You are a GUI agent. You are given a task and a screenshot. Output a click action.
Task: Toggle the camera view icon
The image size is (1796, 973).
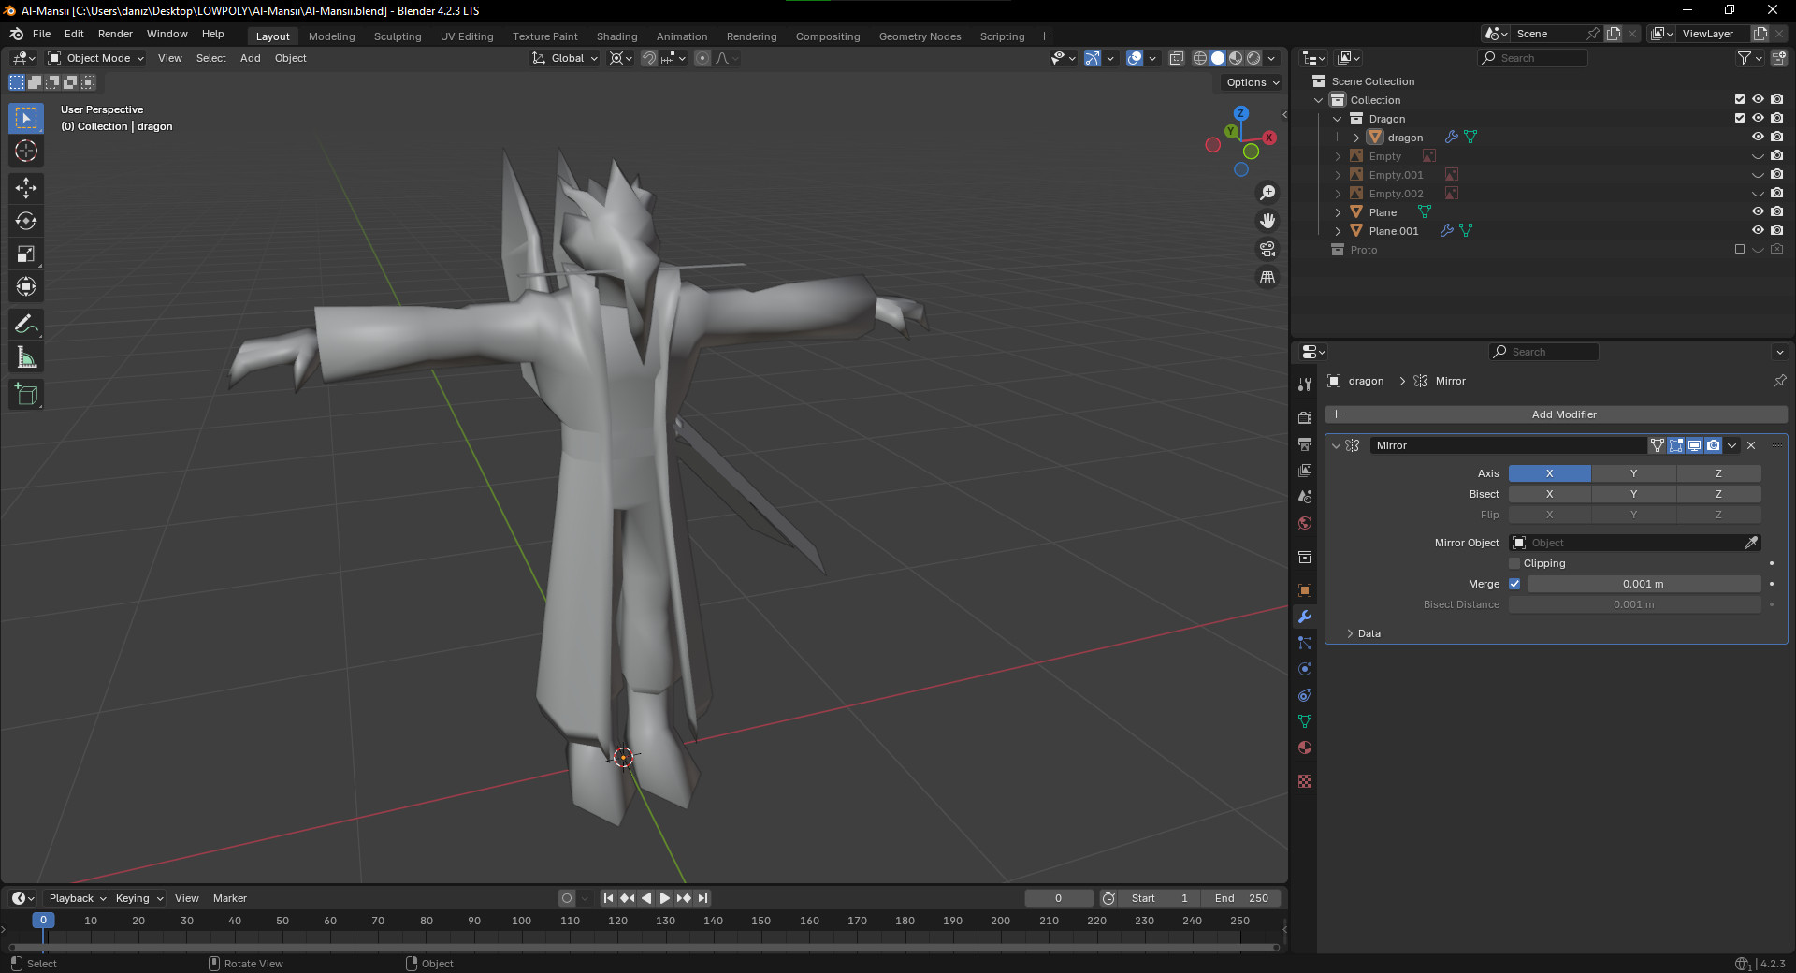point(1267,249)
